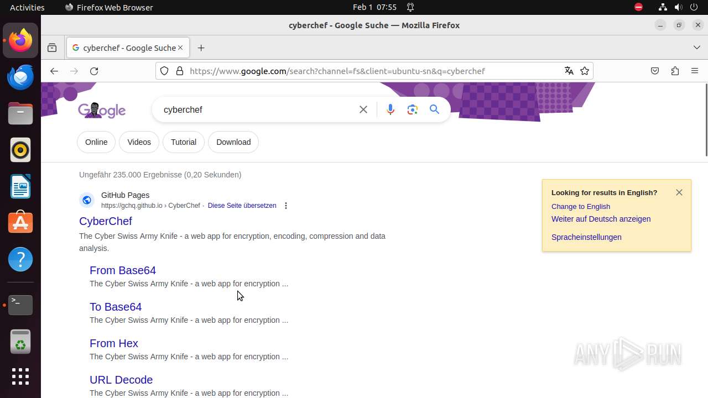Start voice search with microphone icon

391,109
